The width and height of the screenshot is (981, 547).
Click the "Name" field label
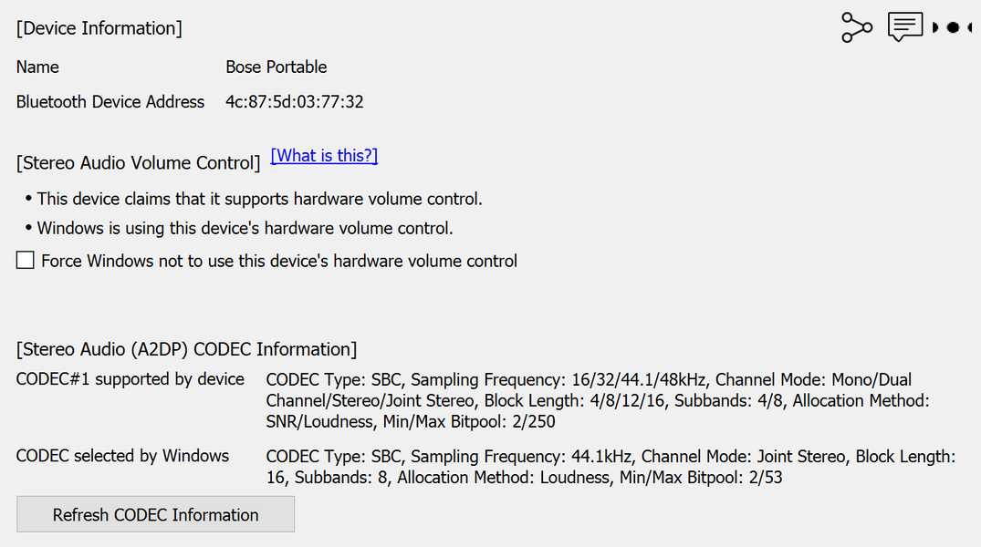pyautogui.click(x=37, y=67)
